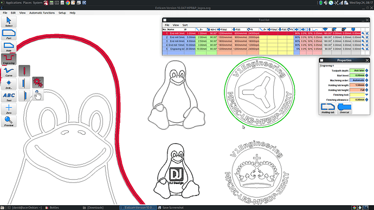Click magnifier icon for Engraving bit row

(x=363, y=49)
